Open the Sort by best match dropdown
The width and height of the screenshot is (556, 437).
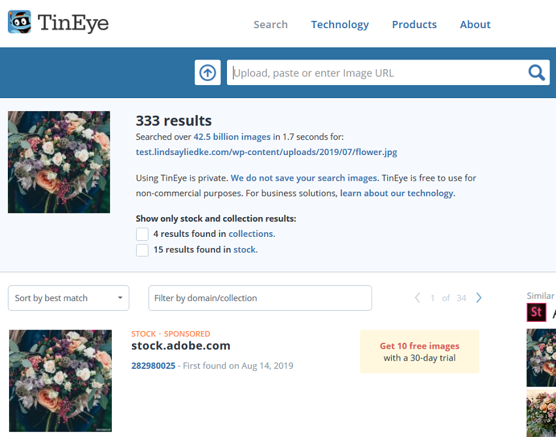click(69, 298)
